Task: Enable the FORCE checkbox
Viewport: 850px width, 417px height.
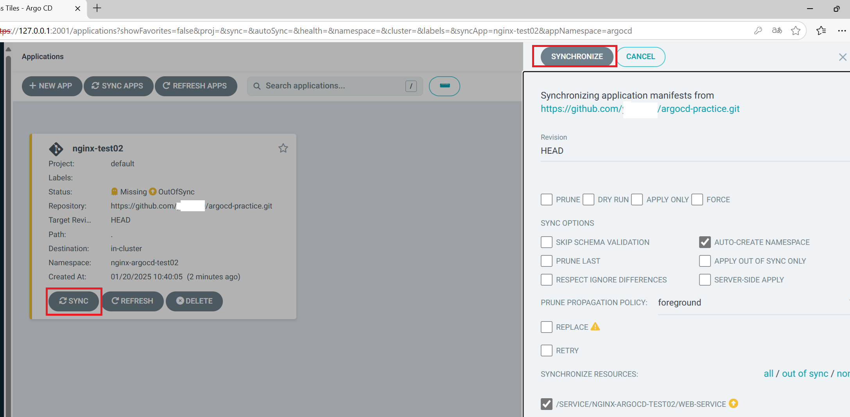Action: tap(697, 200)
